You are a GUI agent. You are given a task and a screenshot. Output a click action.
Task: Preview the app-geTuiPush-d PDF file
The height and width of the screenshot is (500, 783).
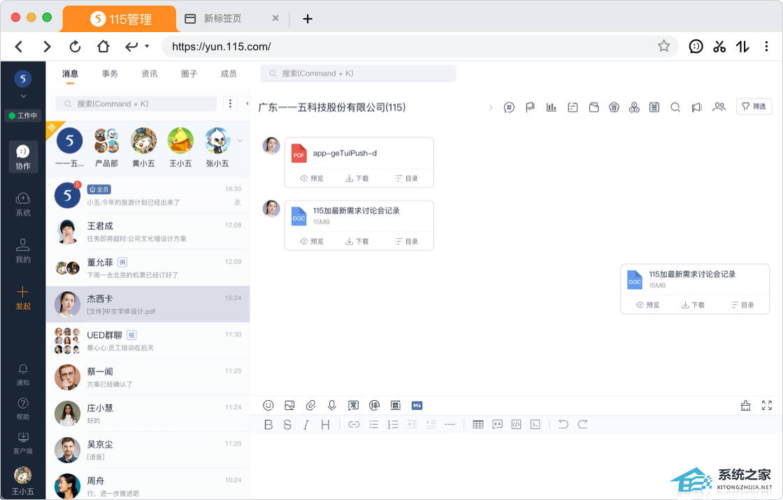[312, 178]
